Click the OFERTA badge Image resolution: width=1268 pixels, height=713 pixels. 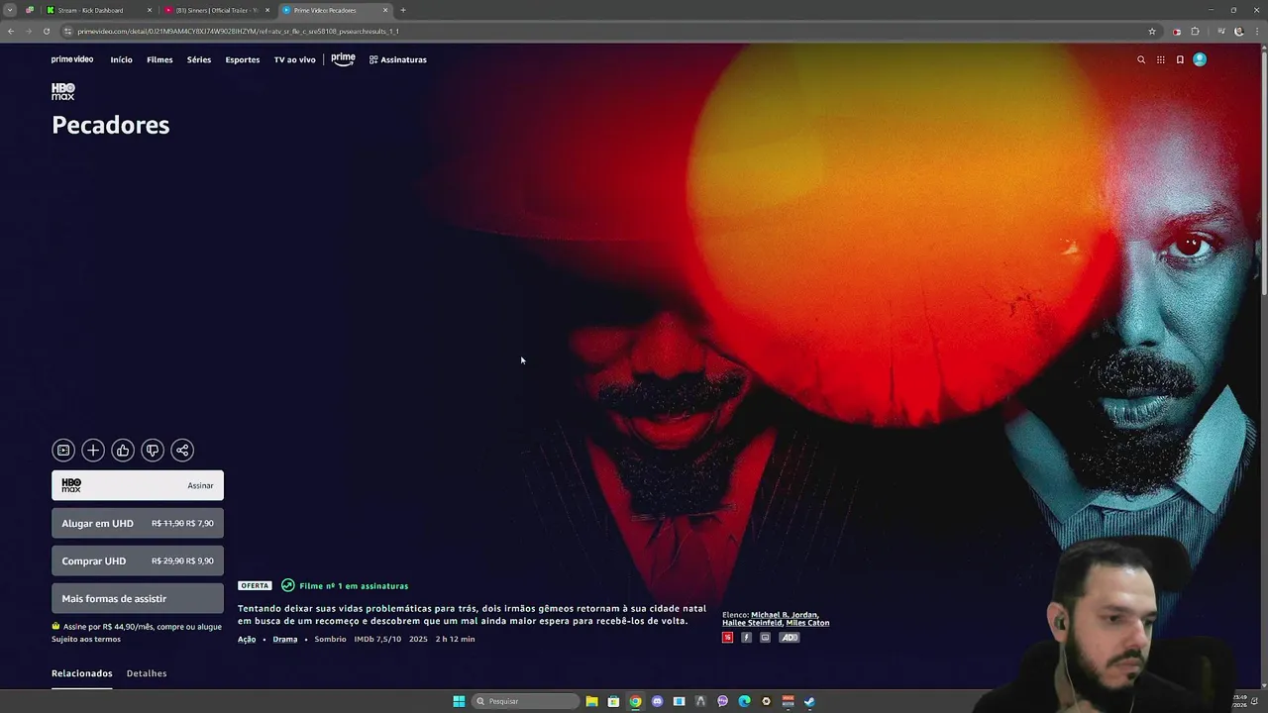[255, 585]
